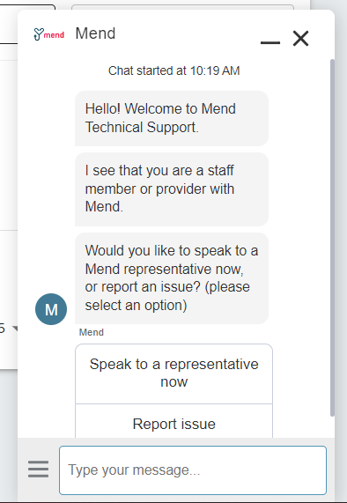This screenshot has width=347, height=503.
Task: Click the chat's vertical scrollbar
Action: pos(332,238)
